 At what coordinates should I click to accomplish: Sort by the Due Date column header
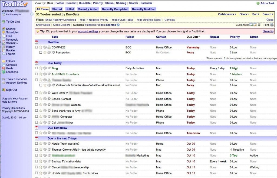tap(193, 37)
